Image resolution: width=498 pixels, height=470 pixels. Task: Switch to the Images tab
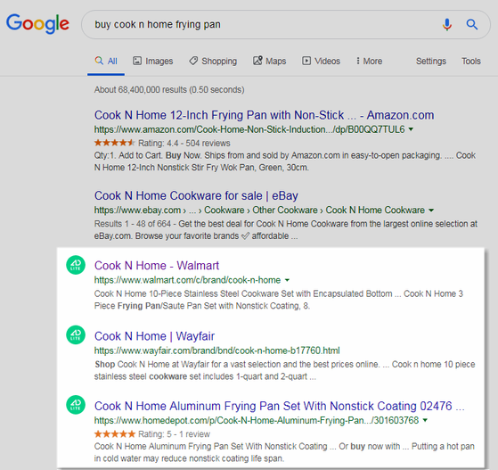tap(152, 61)
